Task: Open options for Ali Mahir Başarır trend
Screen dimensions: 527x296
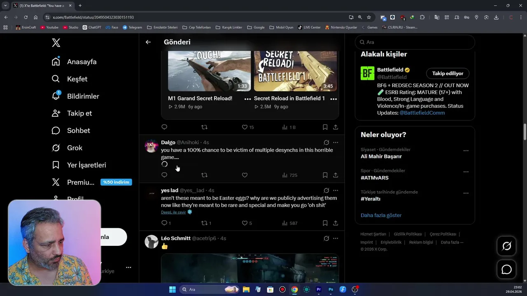Action: click(466, 151)
